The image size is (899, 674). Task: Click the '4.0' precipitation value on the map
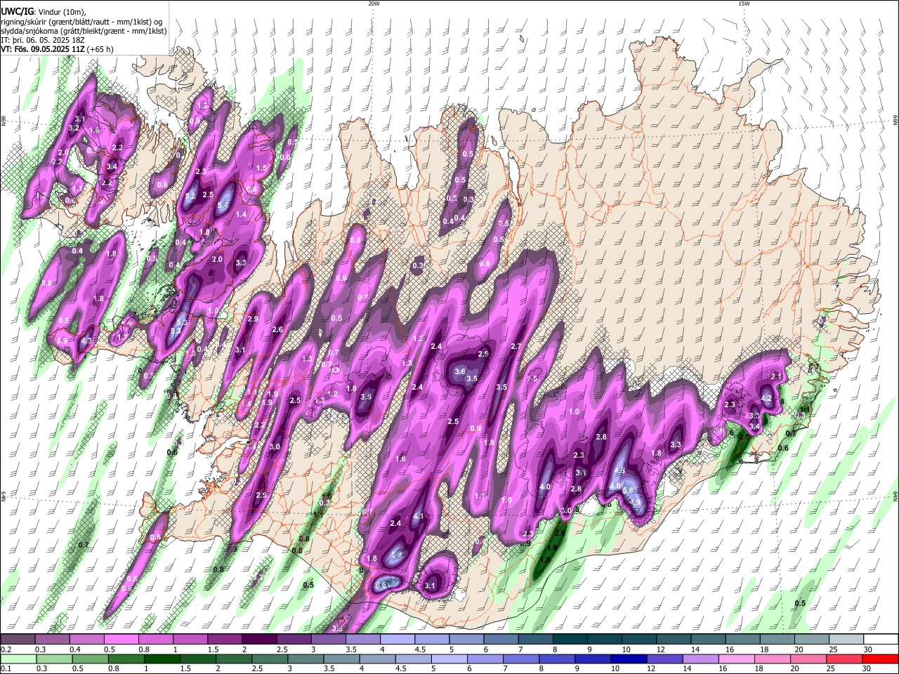click(545, 487)
